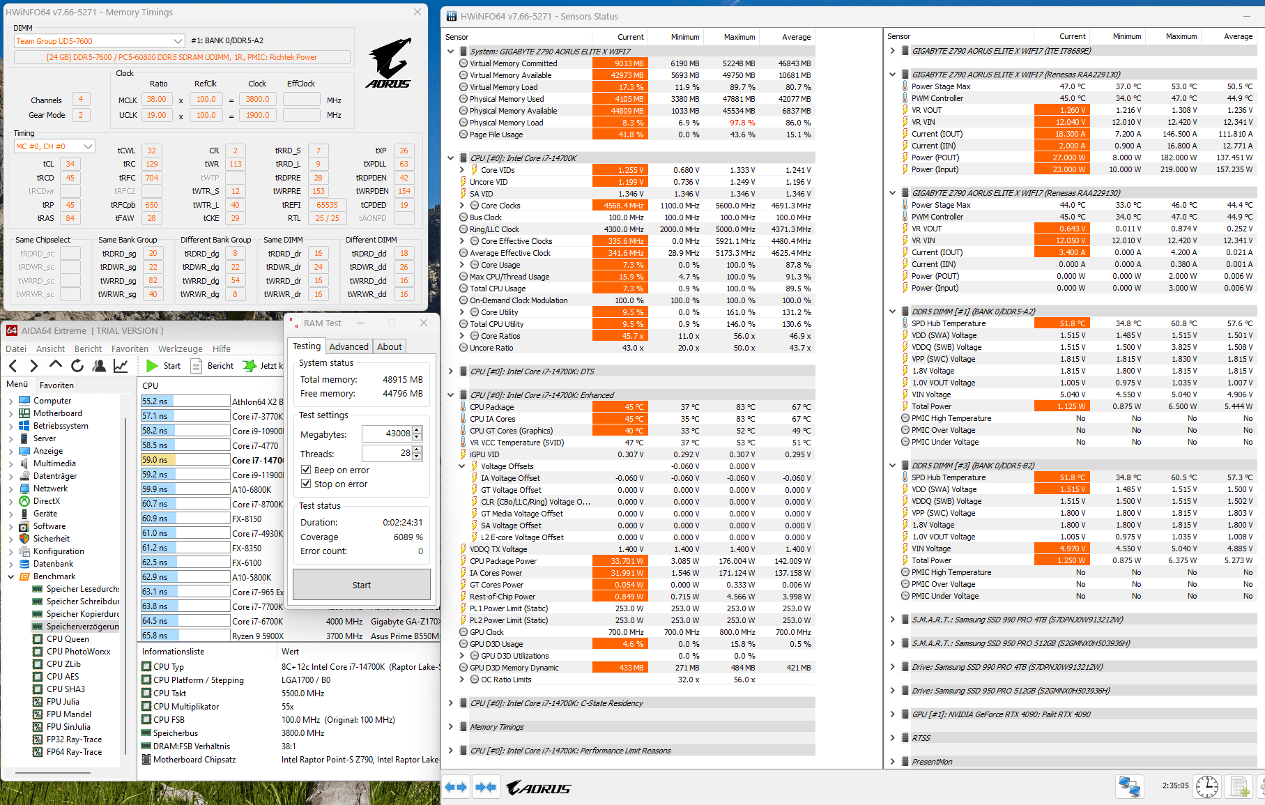
Task: Go back in AIDA64 navigation toolbar
Action: pos(13,366)
